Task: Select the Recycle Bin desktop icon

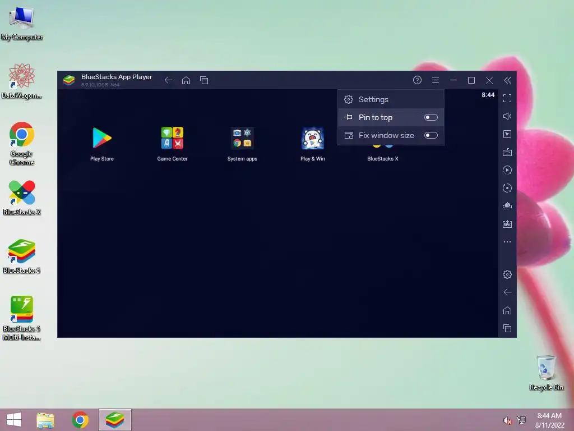Action: [x=546, y=373]
